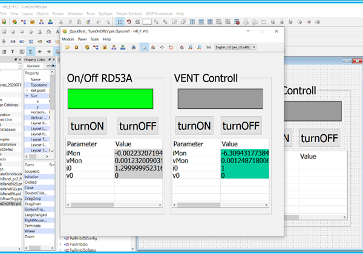Select the Initialize event in the event list
363x254 pixels.
point(39,177)
